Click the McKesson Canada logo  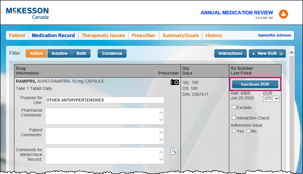[x=27, y=13]
